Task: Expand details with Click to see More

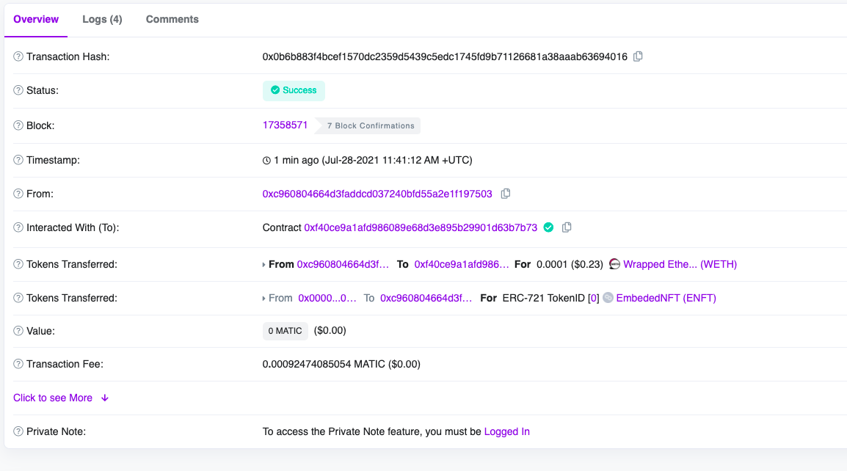Action: [x=61, y=398]
